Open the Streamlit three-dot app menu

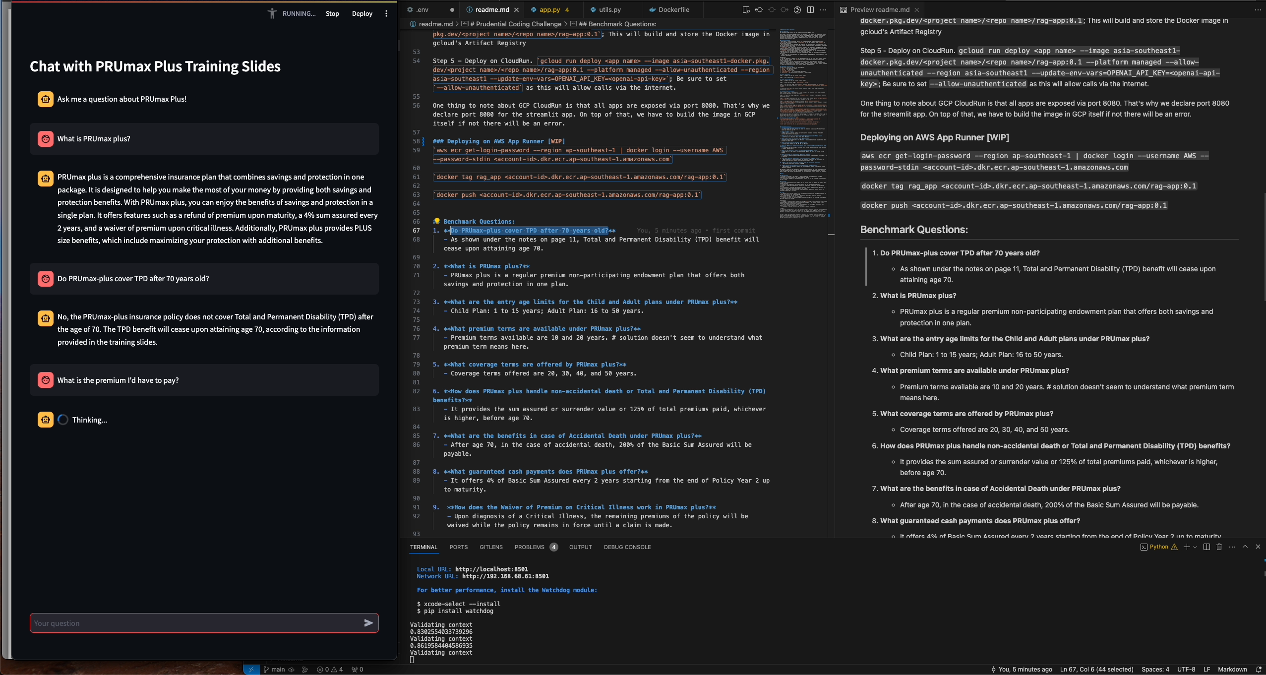click(386, 13)
